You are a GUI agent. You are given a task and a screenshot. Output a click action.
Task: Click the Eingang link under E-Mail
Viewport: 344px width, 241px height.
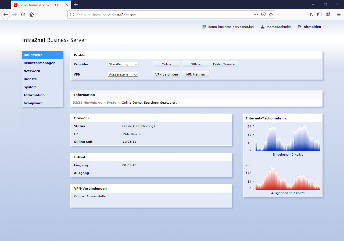(81, 165)
